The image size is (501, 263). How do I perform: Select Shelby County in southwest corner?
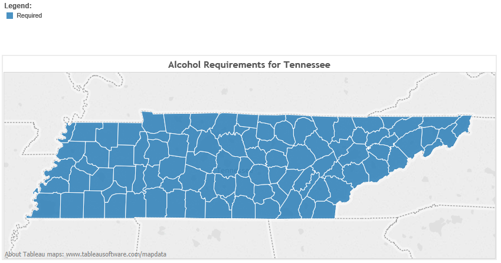point(47,205)
